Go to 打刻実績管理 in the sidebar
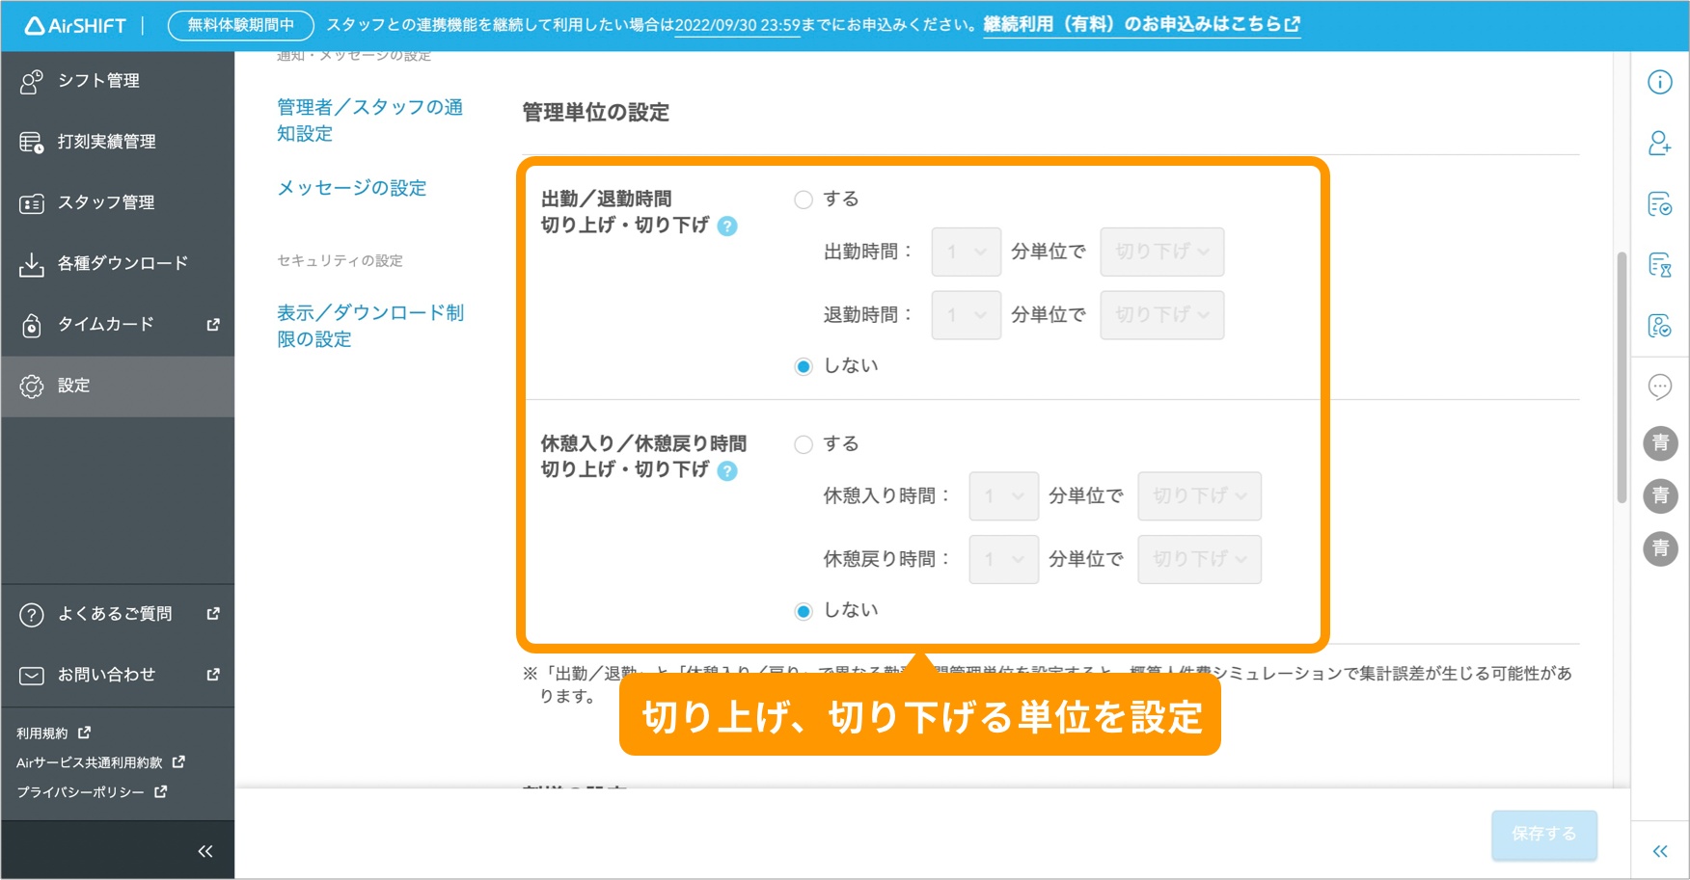The image size is (1690, 880). click(x=106, y=142)
